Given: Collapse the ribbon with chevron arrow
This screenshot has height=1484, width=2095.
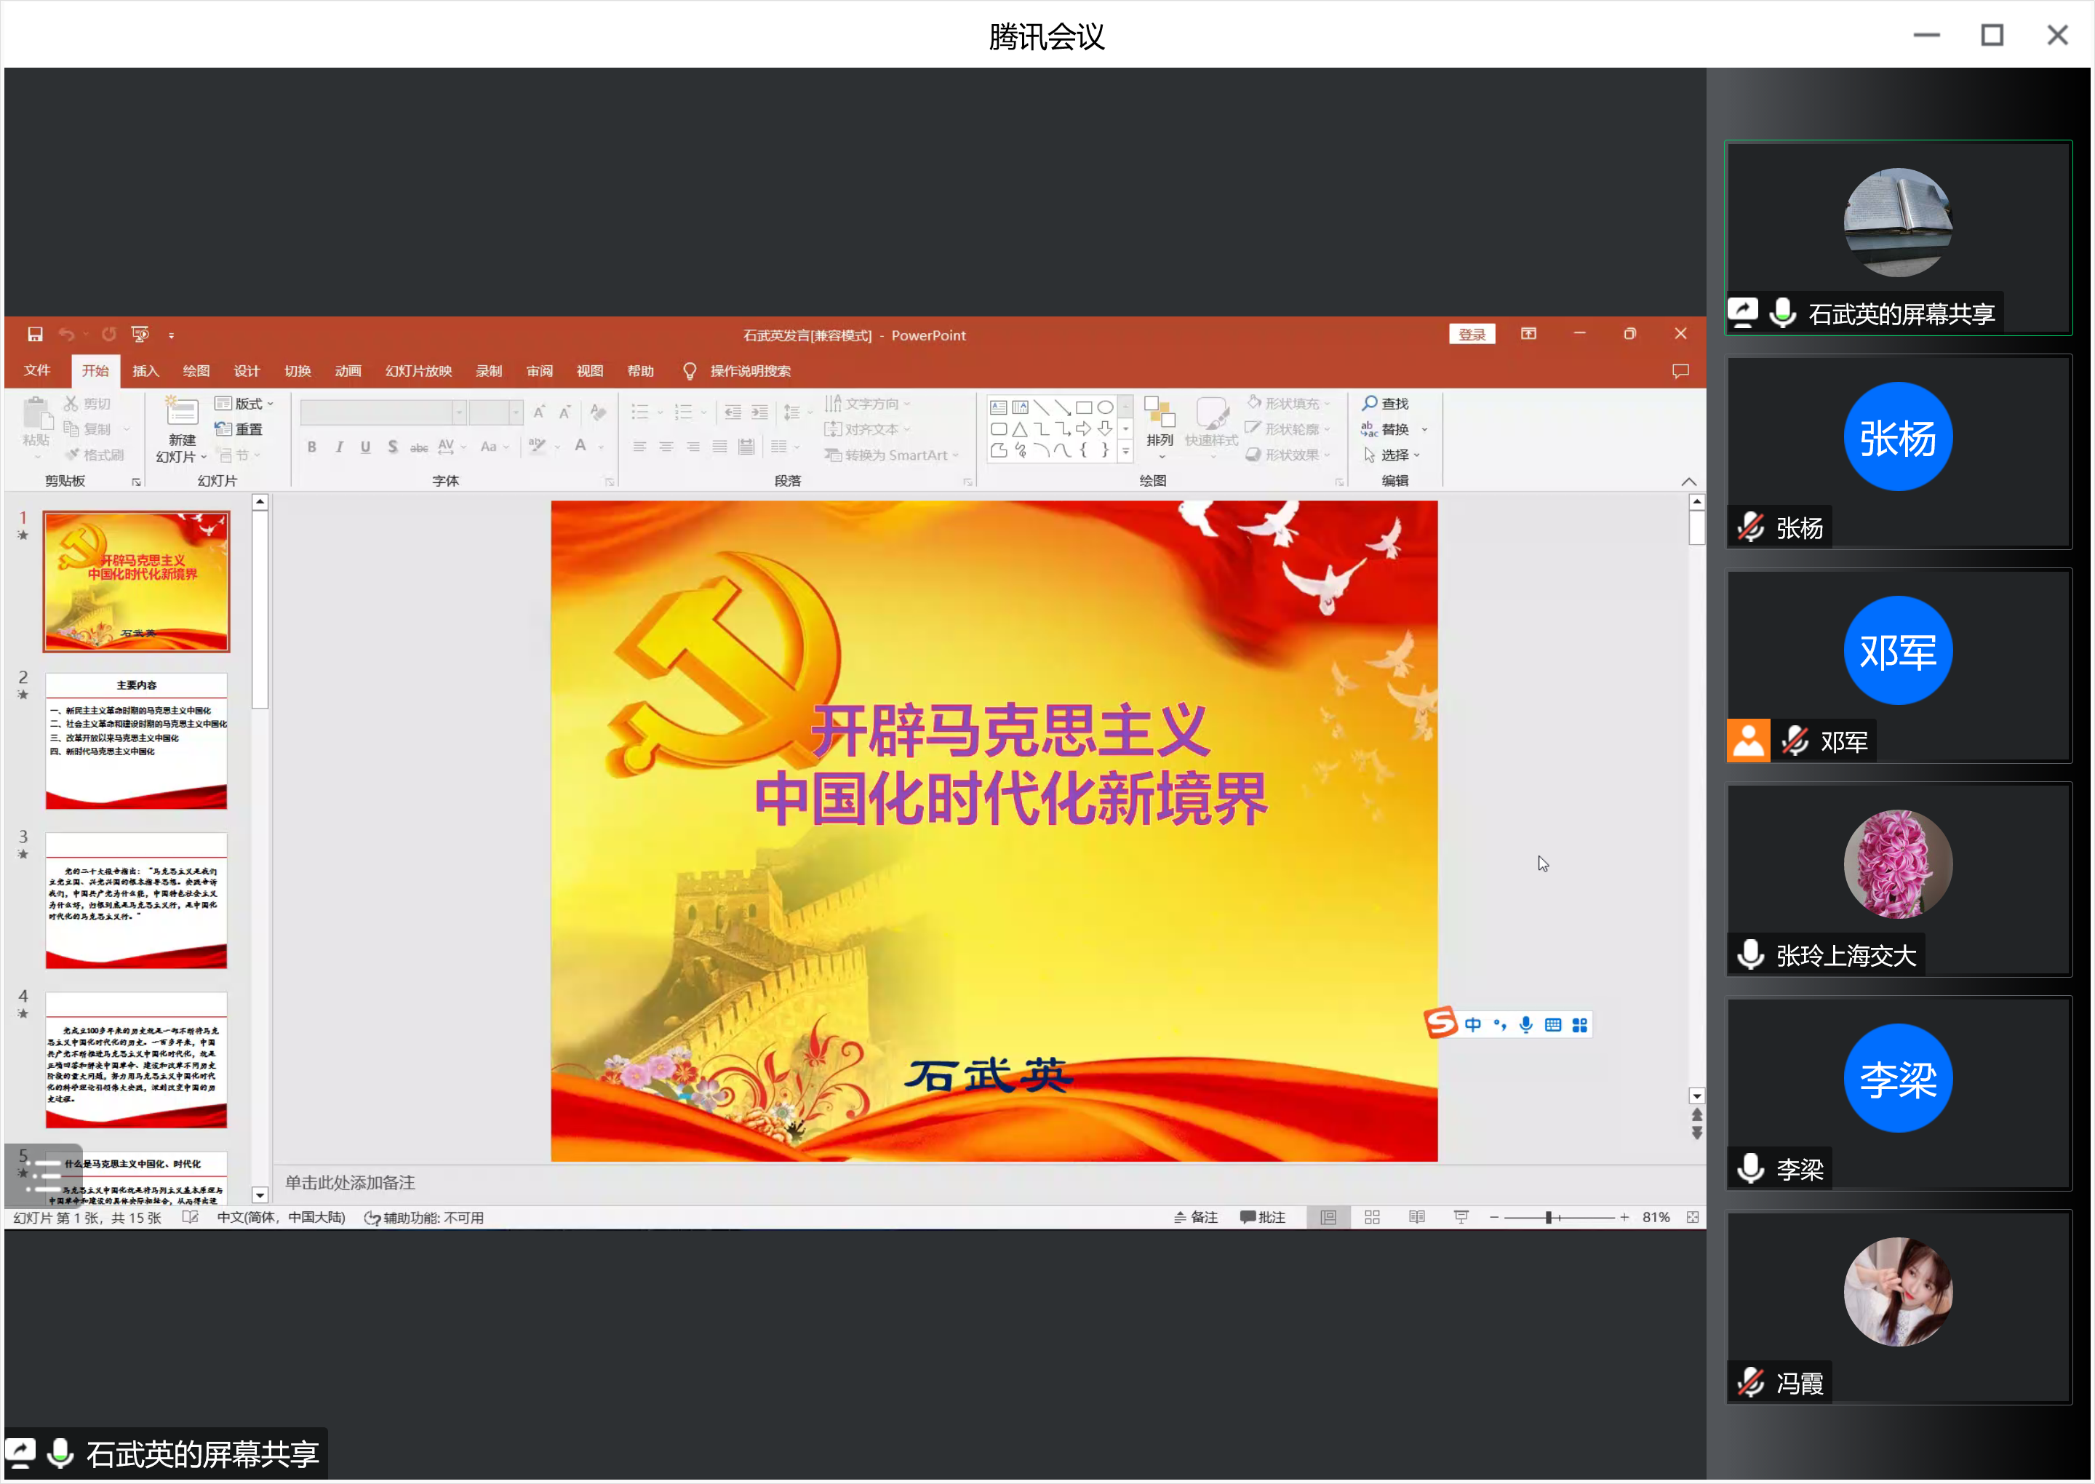Looking at the screenshot, I should pos(1688,482).
